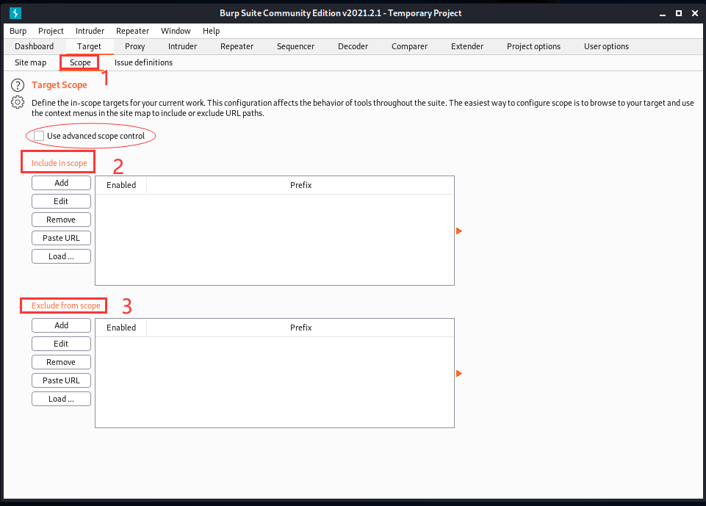Click Remove under Exclude from scope

click(61, 362)
